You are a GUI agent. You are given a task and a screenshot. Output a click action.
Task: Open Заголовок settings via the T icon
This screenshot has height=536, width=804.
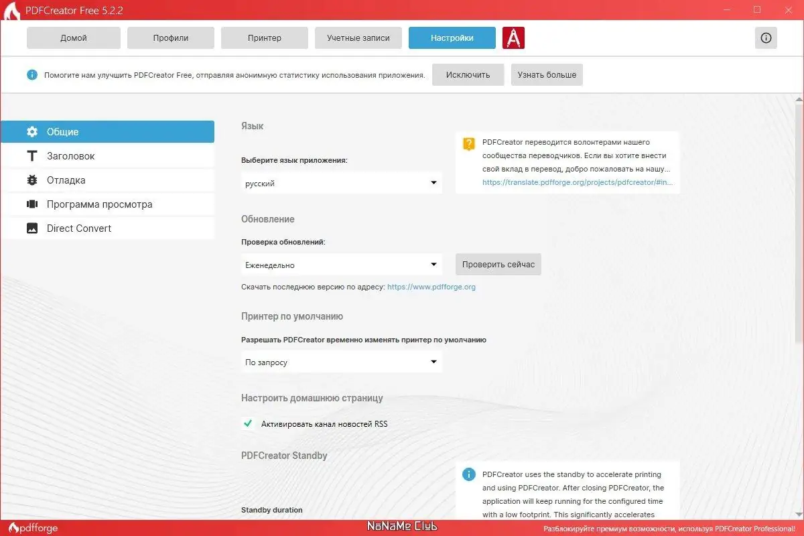click(32, 155)
